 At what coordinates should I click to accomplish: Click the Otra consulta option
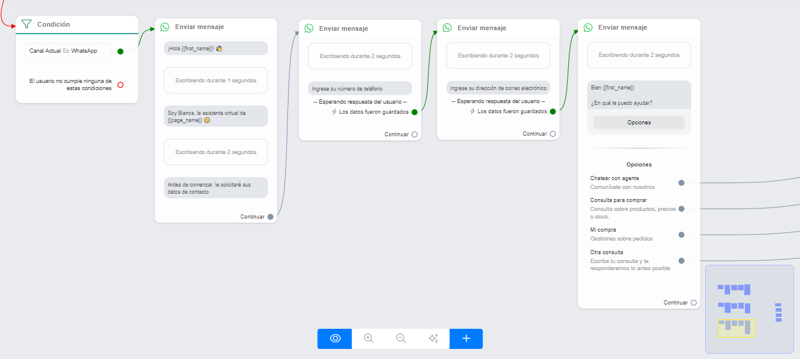point(606,252)
